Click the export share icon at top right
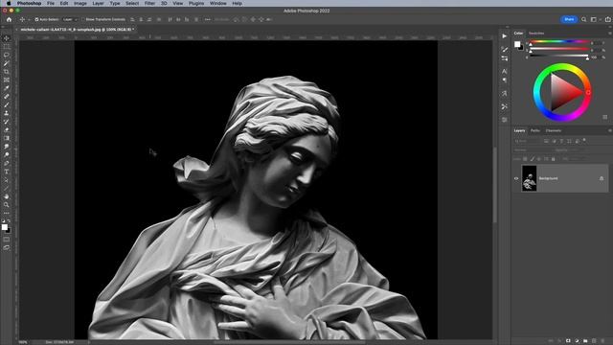Image resolution: width=613 pixels, height=345 pixels. [x=608, y=19]
